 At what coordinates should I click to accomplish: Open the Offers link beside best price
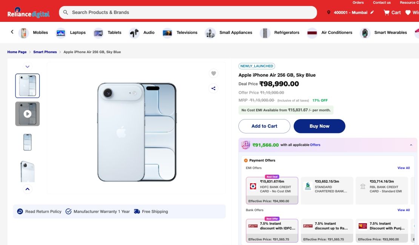coord(315,145)
